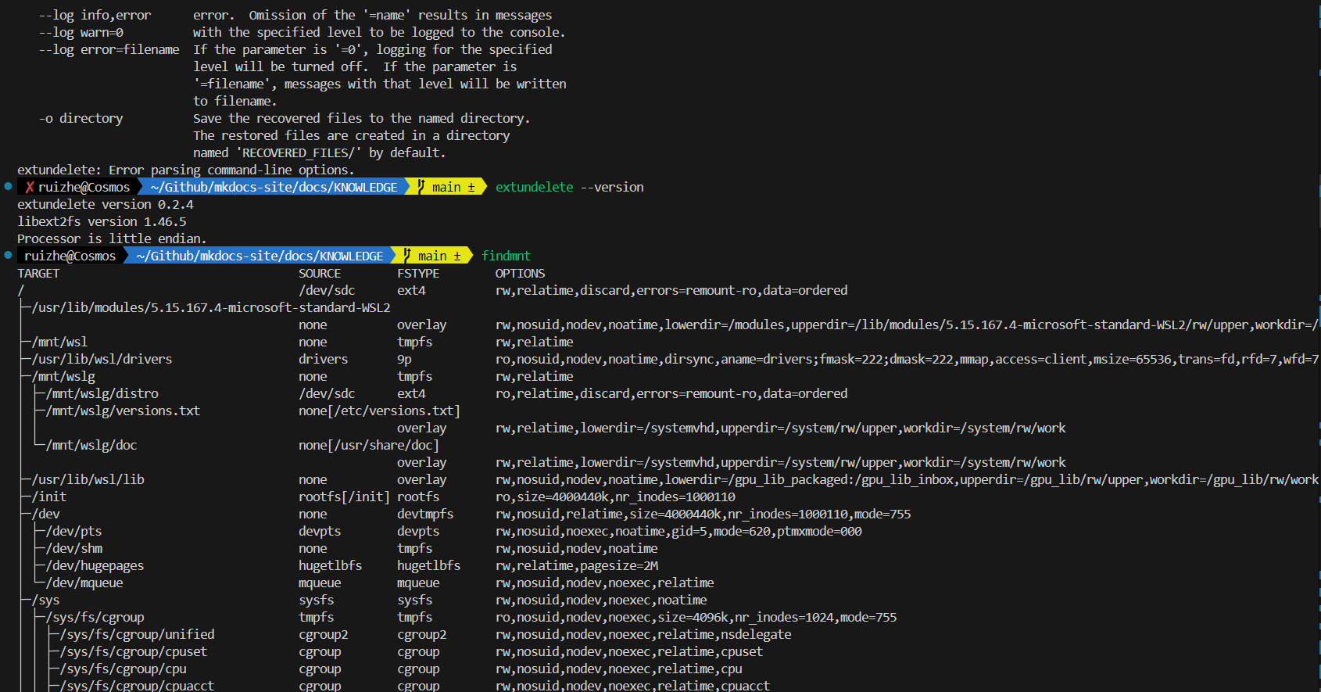Click the /dev/hugepages mount entry
Viewport: 1321px width, 692px height.
pyautogui.click(x=95, y=566)
